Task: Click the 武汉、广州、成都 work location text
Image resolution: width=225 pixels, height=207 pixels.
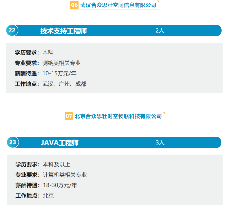Action: point(64,84)
